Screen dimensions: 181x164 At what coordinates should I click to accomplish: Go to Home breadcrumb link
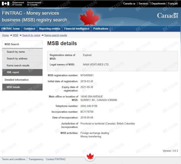point(5,35)
